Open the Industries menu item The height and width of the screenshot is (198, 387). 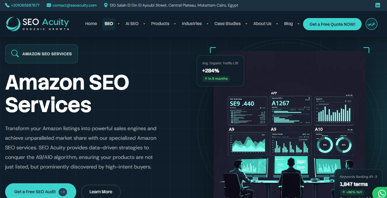[x=192, y=24]
